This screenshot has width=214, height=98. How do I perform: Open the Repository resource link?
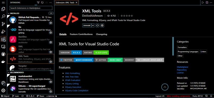pos(182,70)
